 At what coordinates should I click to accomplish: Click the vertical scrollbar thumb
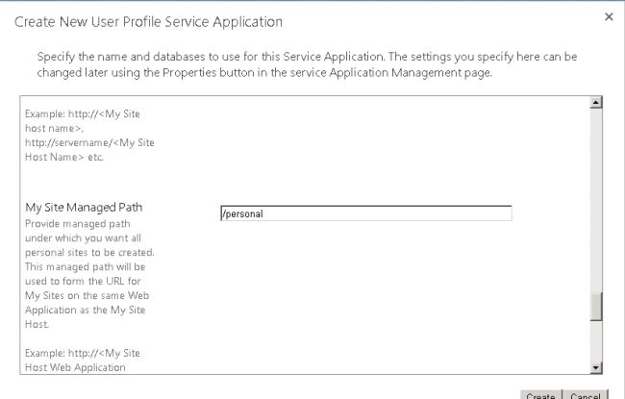click(x=596, y=306)
